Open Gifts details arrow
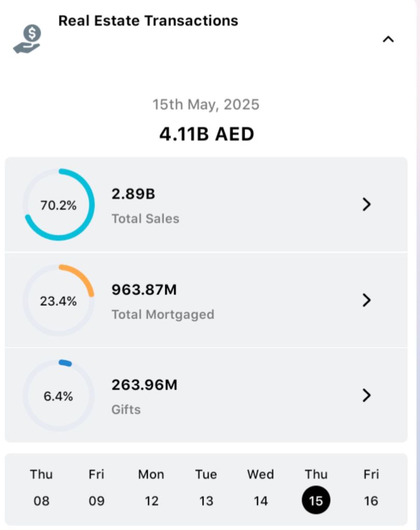This screenshot has width=420, height=530. (367, 395)
